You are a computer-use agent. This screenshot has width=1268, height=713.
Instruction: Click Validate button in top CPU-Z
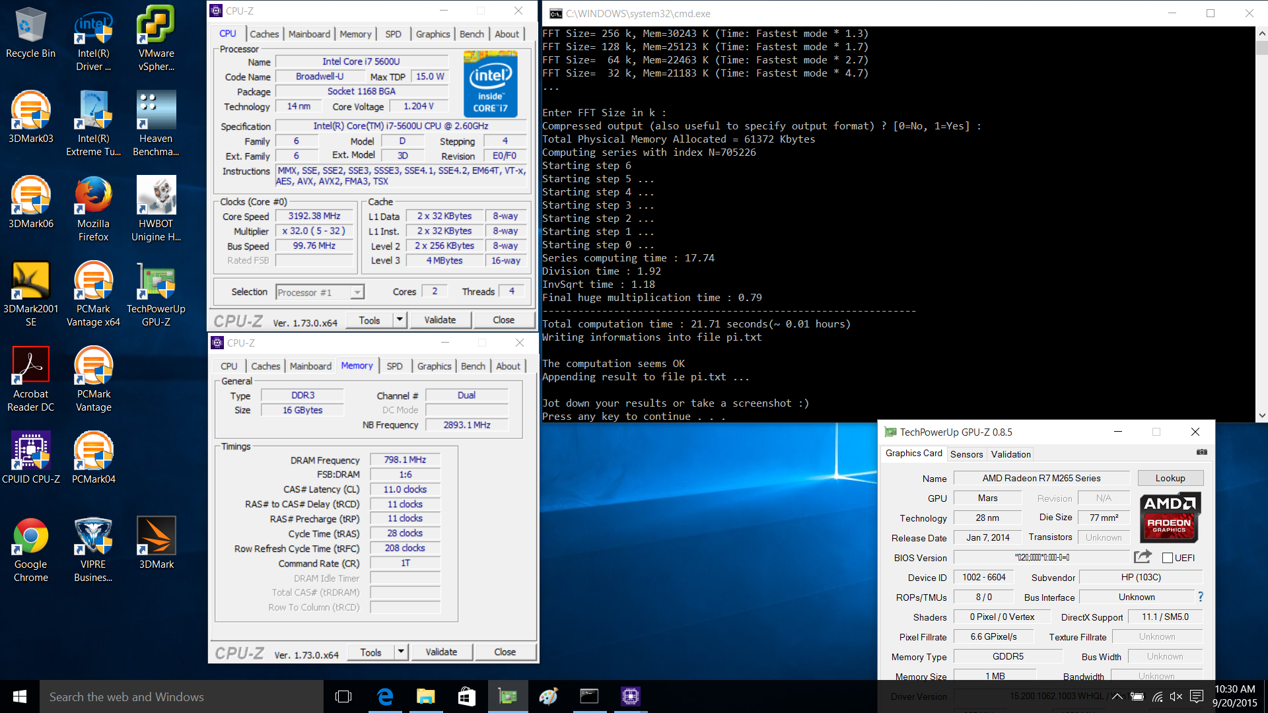click(x=440, y=320)
